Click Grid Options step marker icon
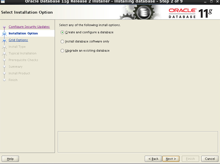 [x=4, y=40]
